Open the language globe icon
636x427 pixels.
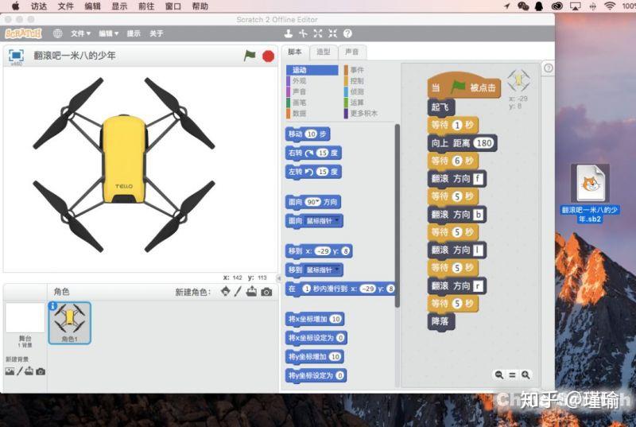point(57,33)
